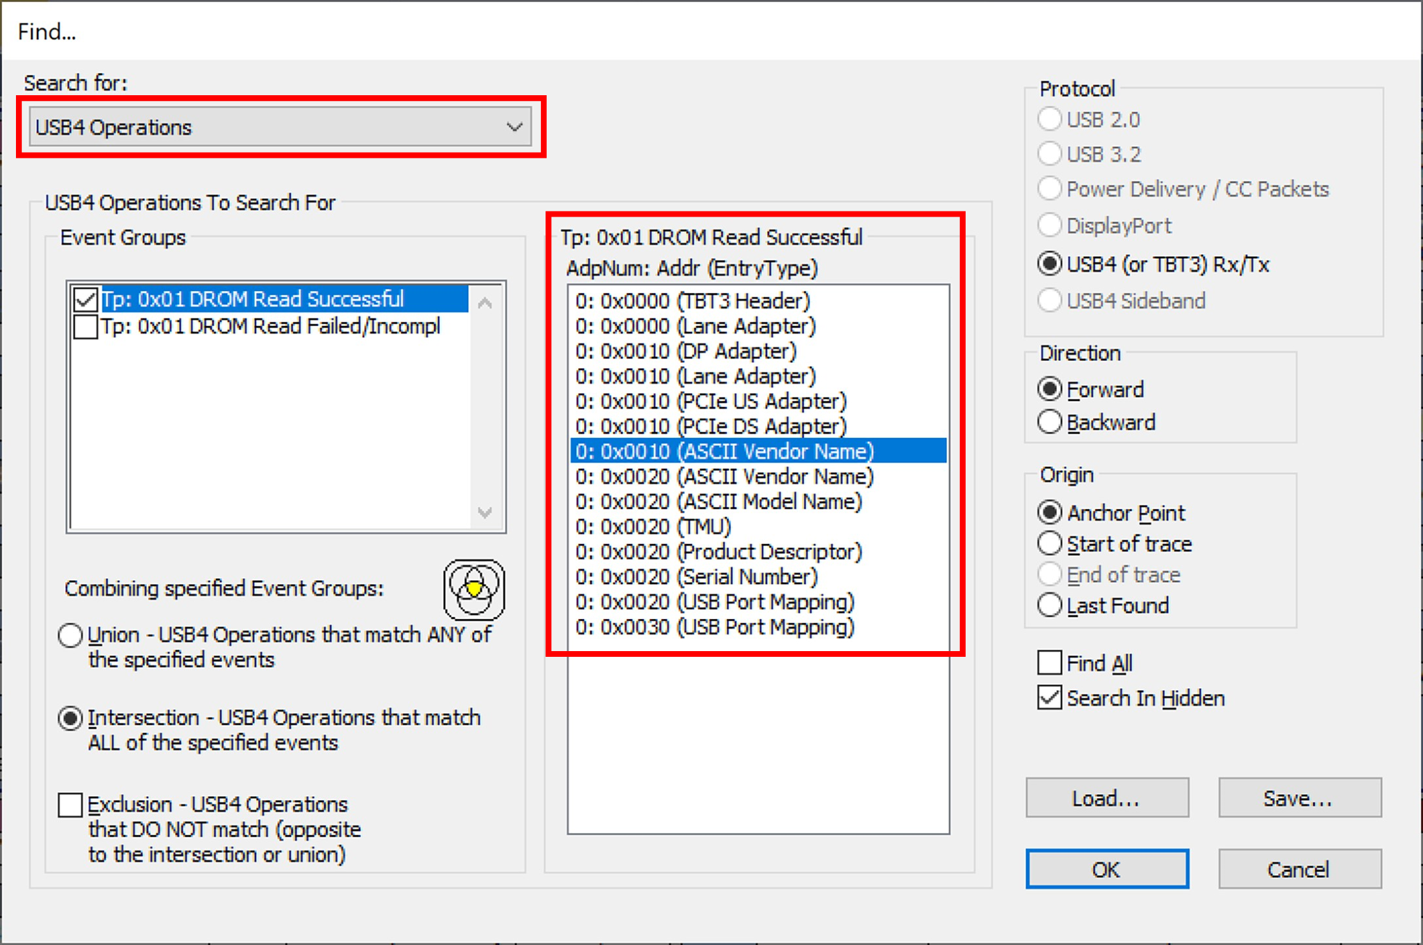Viewport: 1423px width, 945px height.
Task: Select Last Found origin
Action: point(1049,605)
